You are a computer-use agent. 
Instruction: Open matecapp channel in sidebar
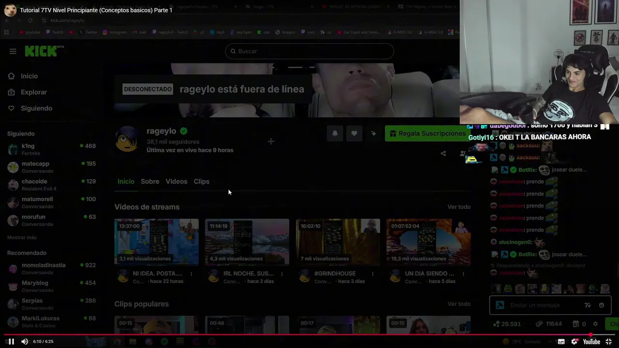[51, 167]
